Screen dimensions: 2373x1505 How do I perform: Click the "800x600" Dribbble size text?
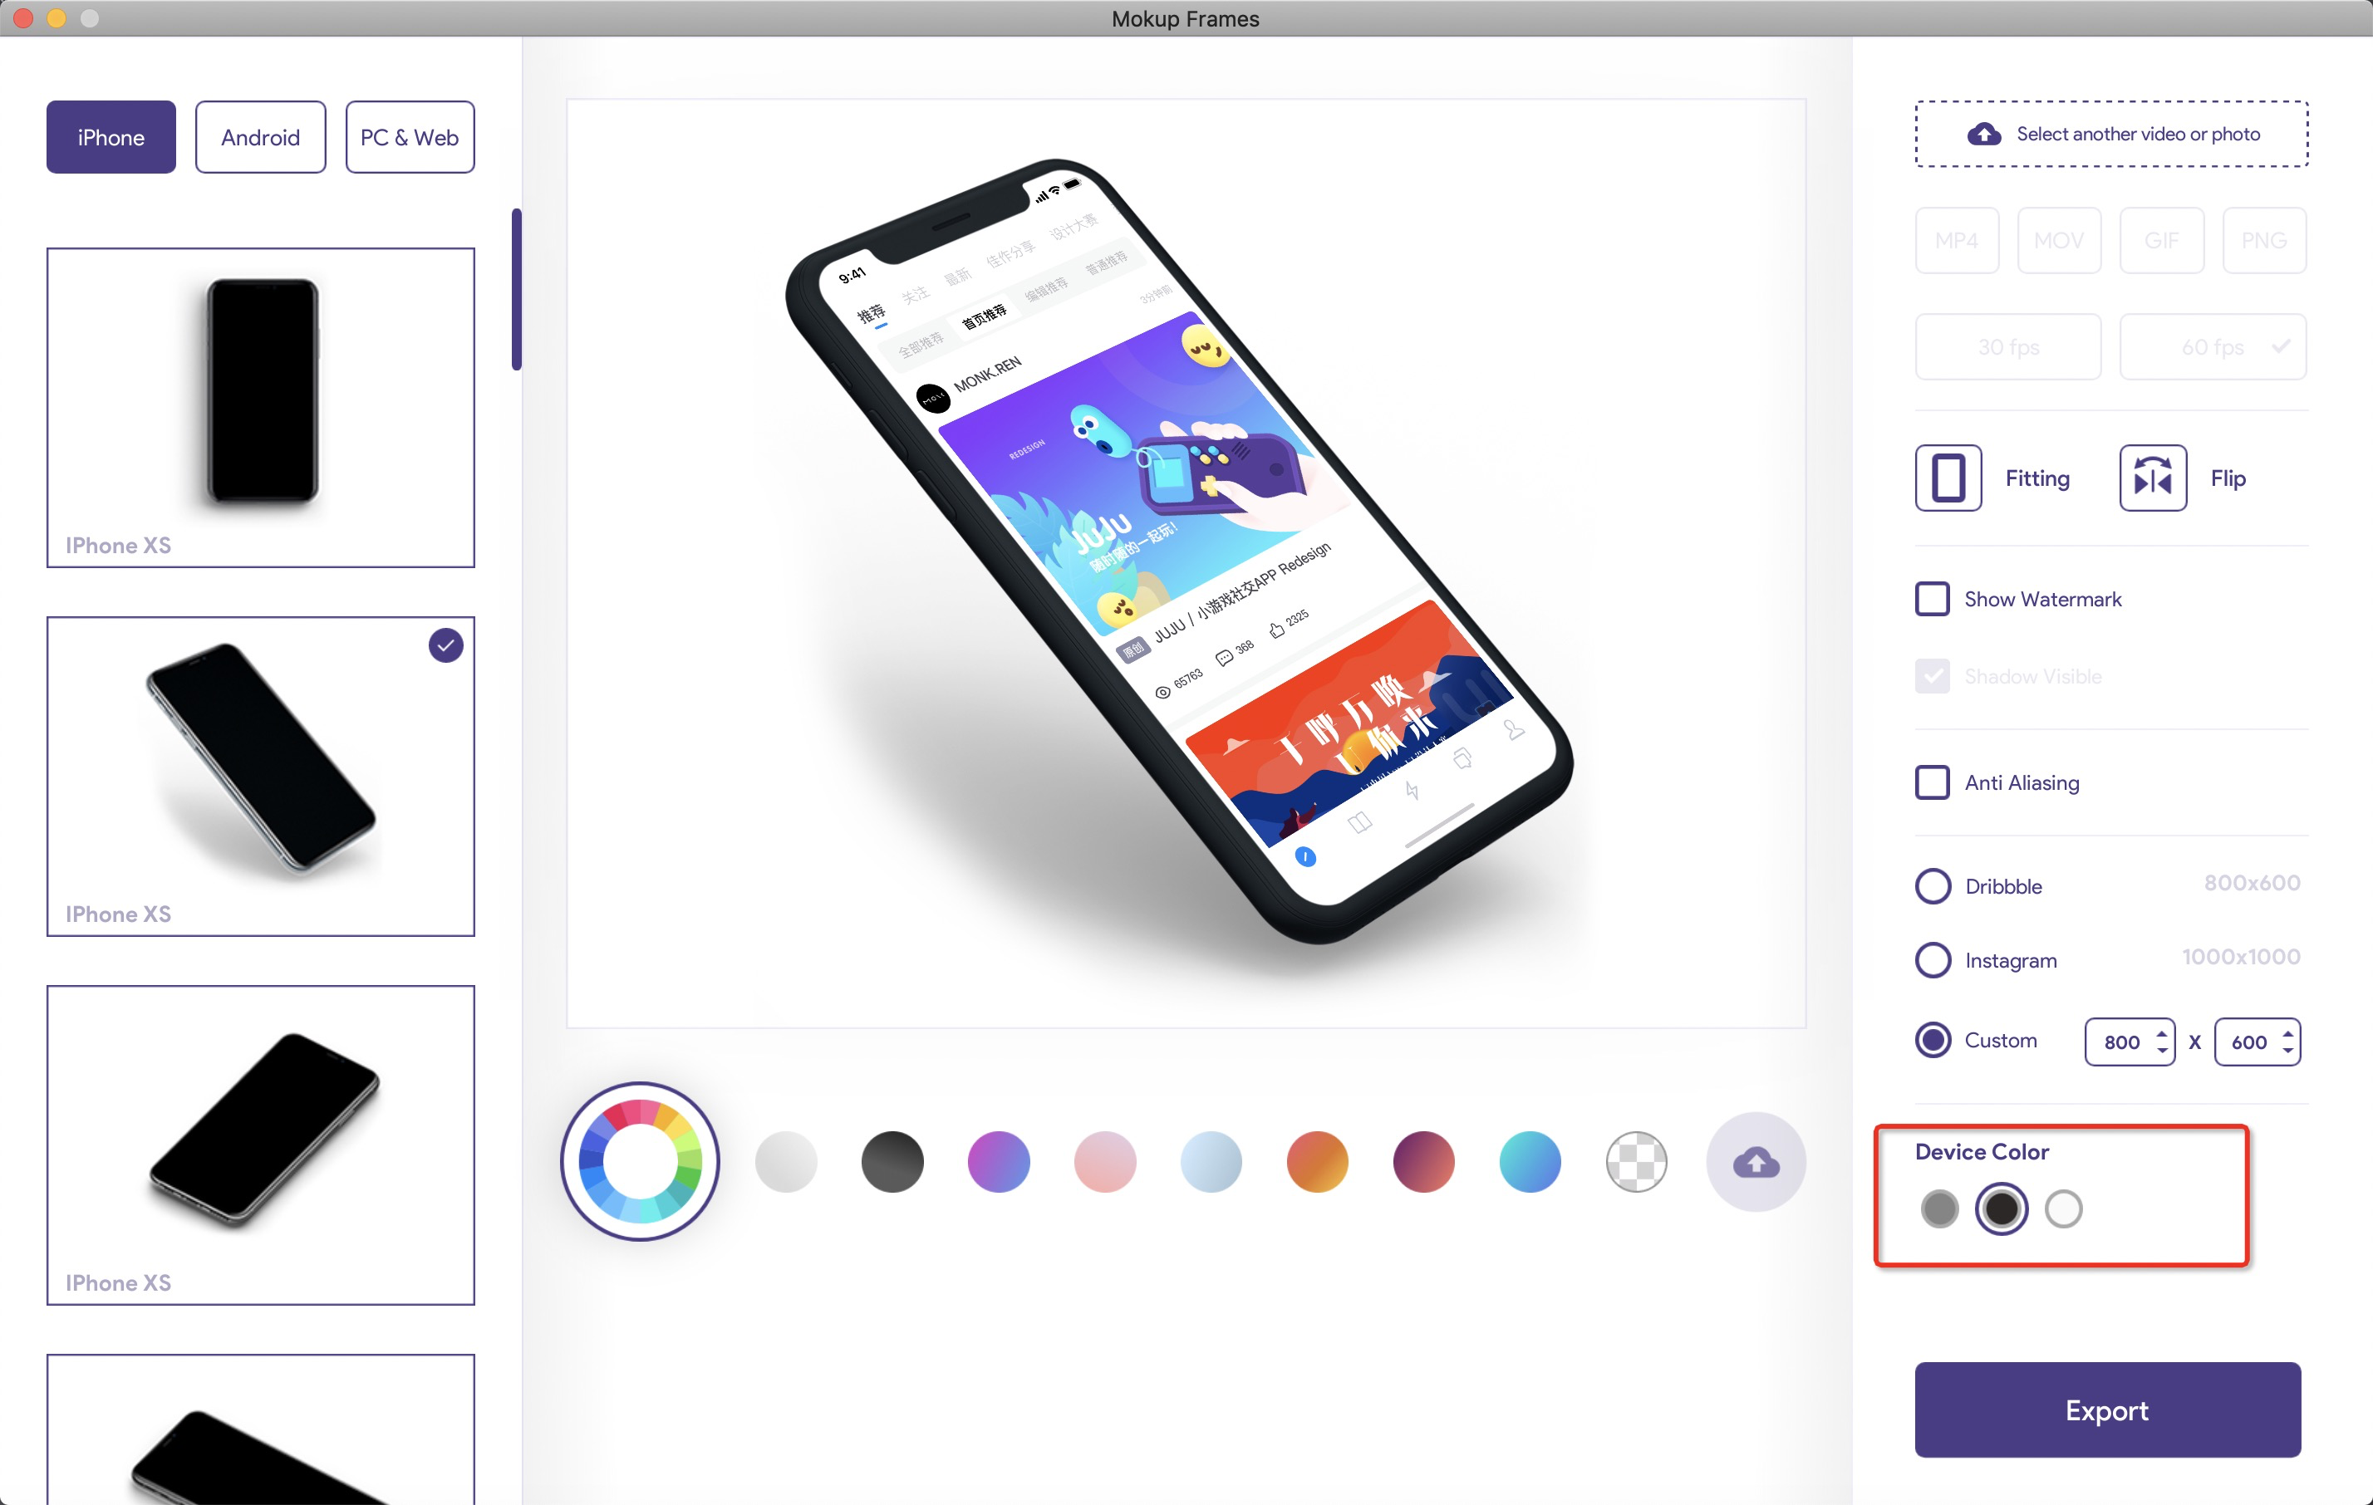pos(2252,883)
